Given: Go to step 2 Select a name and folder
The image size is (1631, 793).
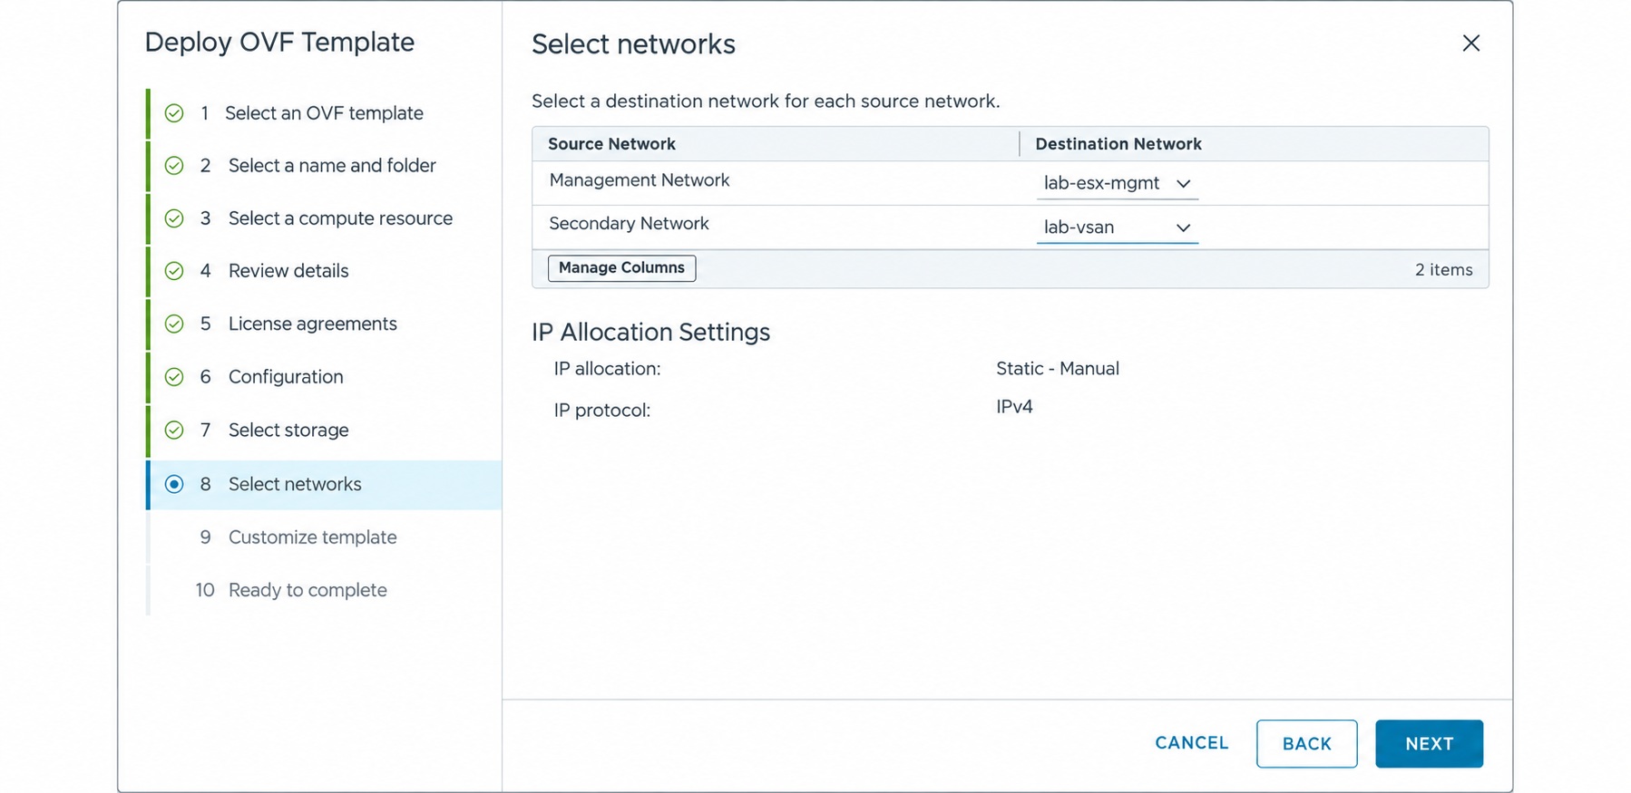Looking at the screenshot, I should pos(324,166).
